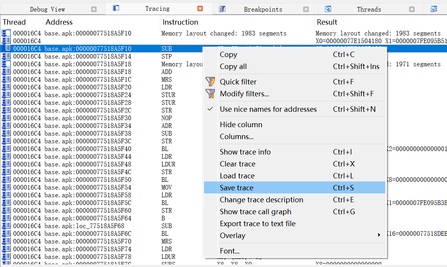
Task: Click the row icon for address 518A5F14
Action: [6, 56]
